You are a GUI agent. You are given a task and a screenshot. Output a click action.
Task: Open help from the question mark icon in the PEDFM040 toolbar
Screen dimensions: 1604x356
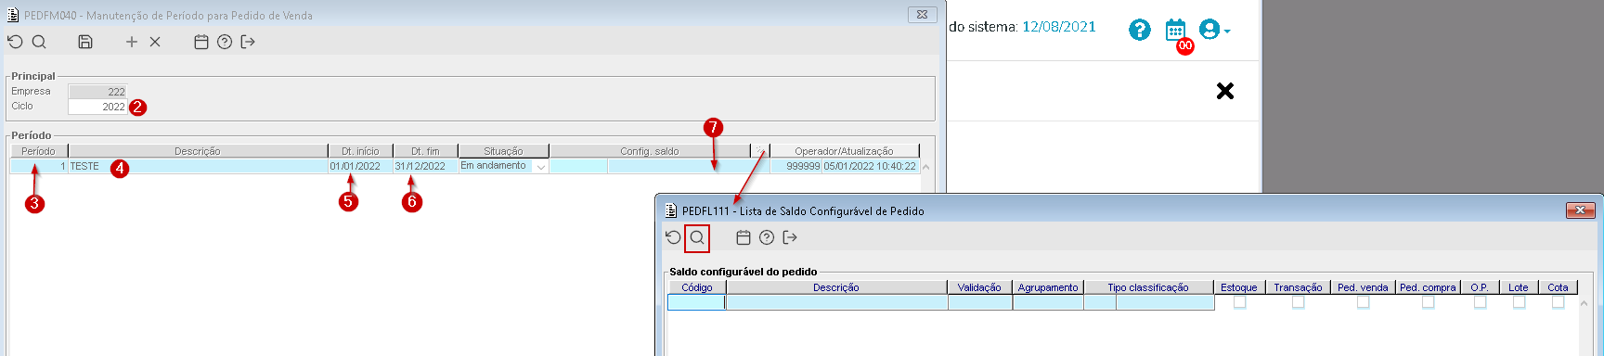225,42
